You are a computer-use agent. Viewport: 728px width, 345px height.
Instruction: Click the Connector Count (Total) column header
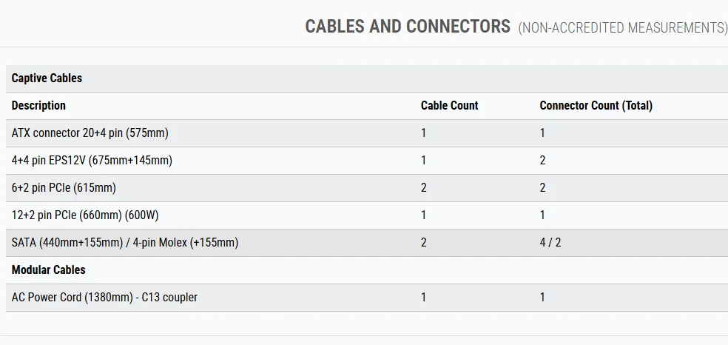tap(596, 105)
